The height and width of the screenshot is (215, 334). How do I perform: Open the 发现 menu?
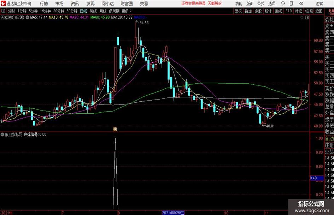coord(90,4)
